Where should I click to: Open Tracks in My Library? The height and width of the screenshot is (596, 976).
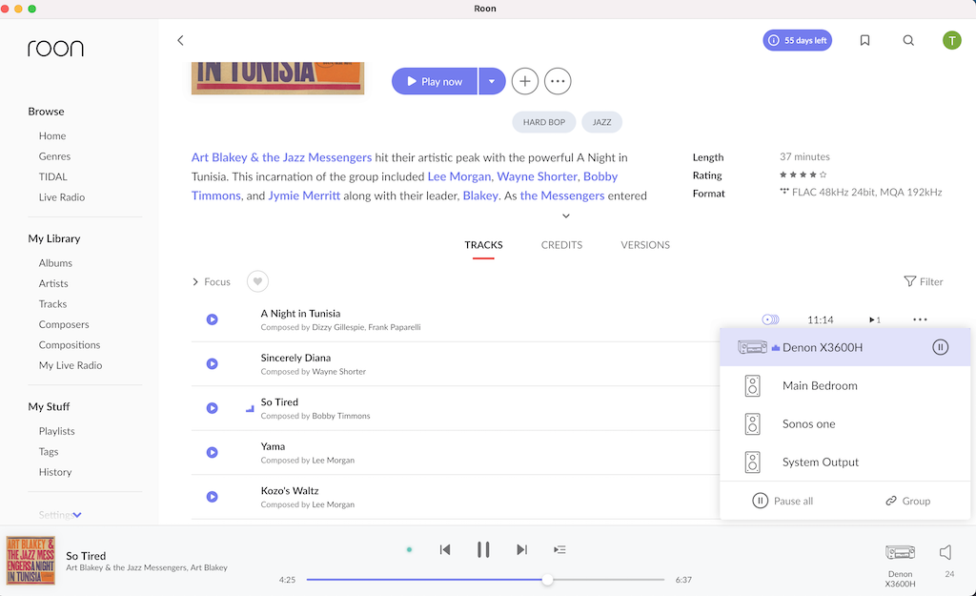[x=53, y=304]
